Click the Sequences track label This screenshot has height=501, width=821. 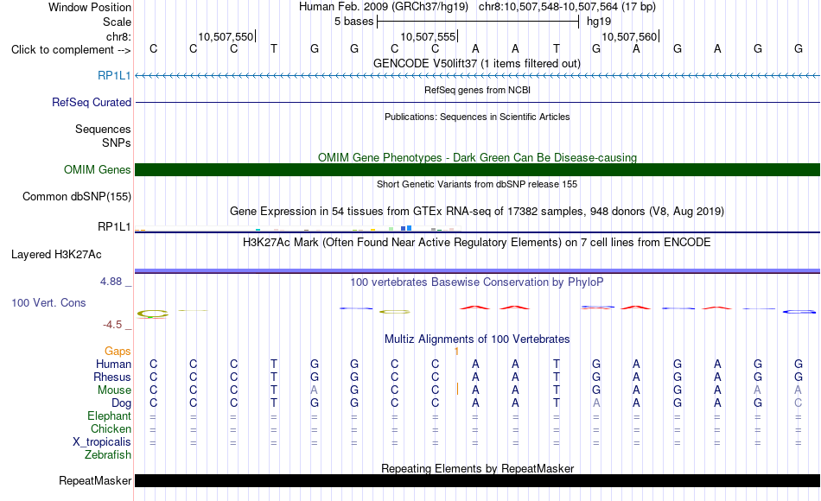point(103,129)
